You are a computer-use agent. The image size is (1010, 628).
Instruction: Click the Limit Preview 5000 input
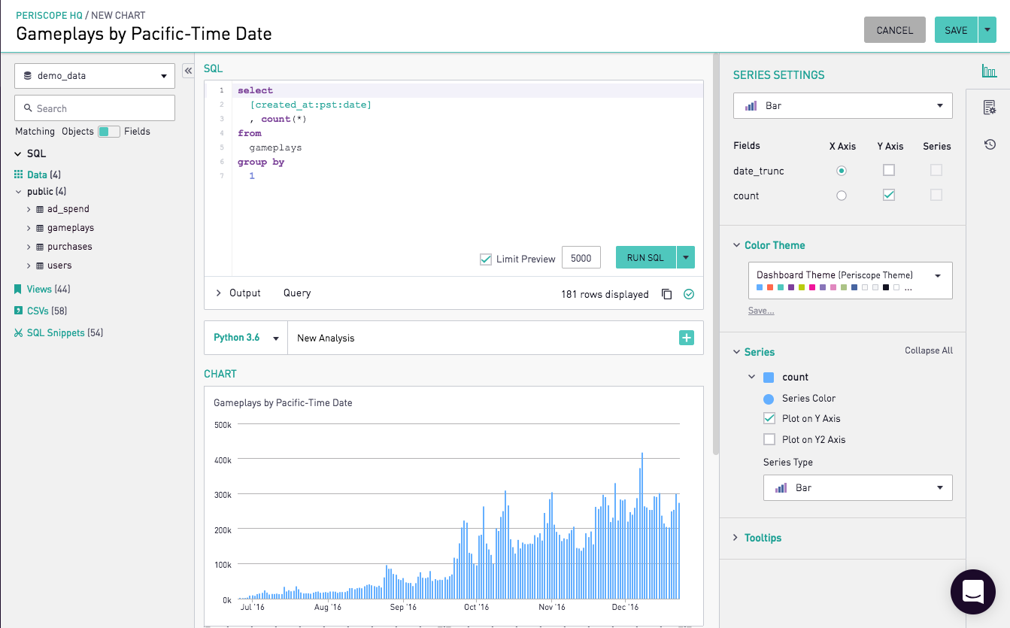[x=581, y=258]
